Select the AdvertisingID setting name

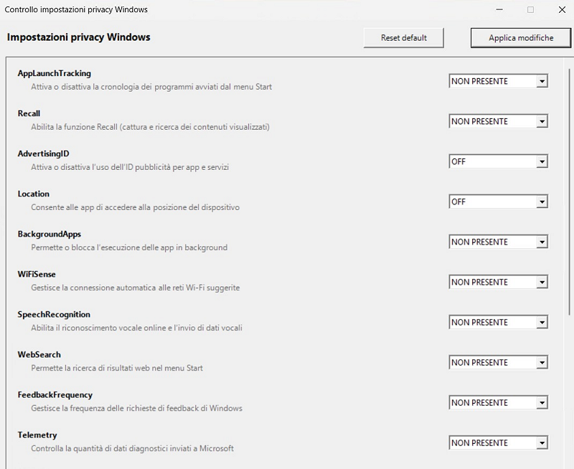click(x=43, y=153)
